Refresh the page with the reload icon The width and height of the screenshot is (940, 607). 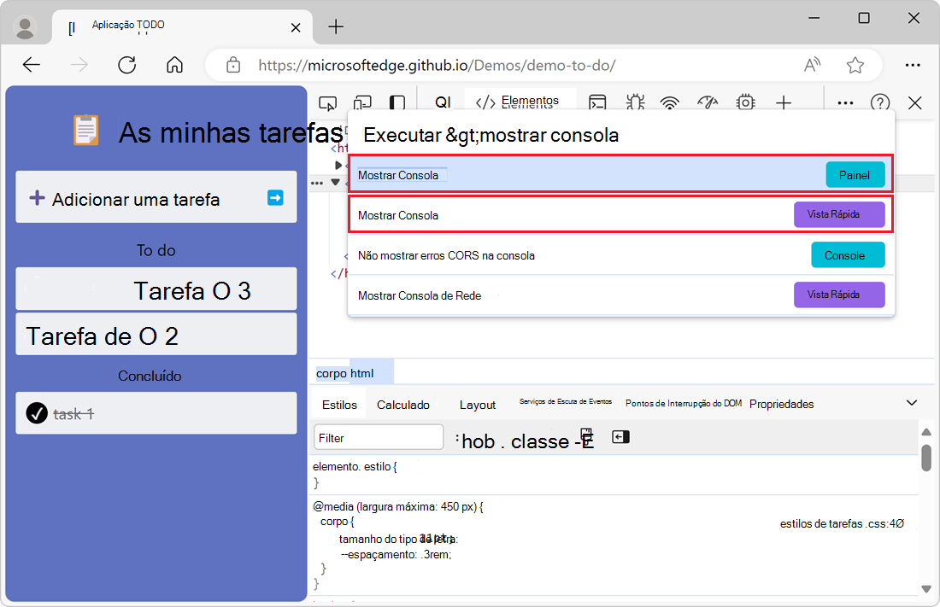[x=126, y=65]
